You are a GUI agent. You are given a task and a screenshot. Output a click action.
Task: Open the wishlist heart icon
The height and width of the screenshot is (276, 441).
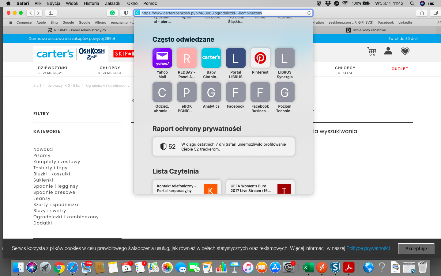click(x=405, y=51)
